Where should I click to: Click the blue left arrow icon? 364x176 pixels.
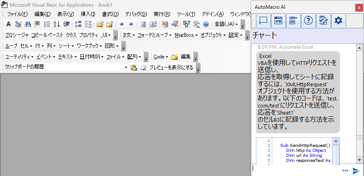pyautogui.click(x=121, y=24)
